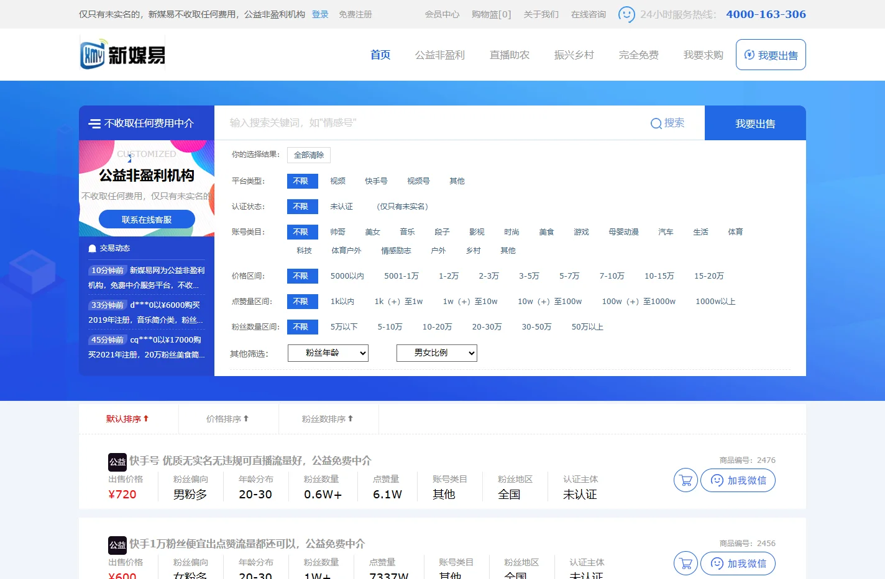Click the bell icon next to 交易动态
Image resolution: width=885 pixels, height=579 pixels.
[x=93, y=248]
